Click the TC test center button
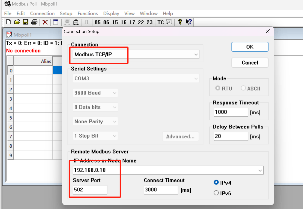This screenshot has width=303, height=209. [x=161, y=22]
